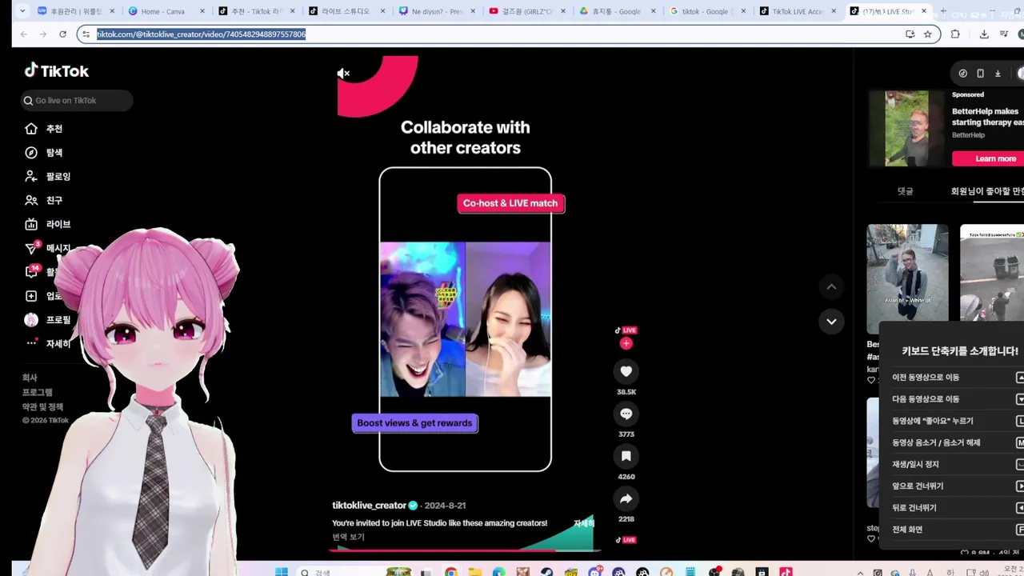The width and height of the screenshot is (1024, 576).
Task: Click the 약관 및 정책 footer link
Action: pos(42,407)
